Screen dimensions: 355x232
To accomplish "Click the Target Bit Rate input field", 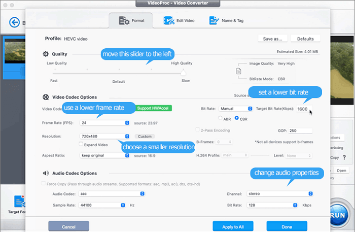I will click(303, 109).
